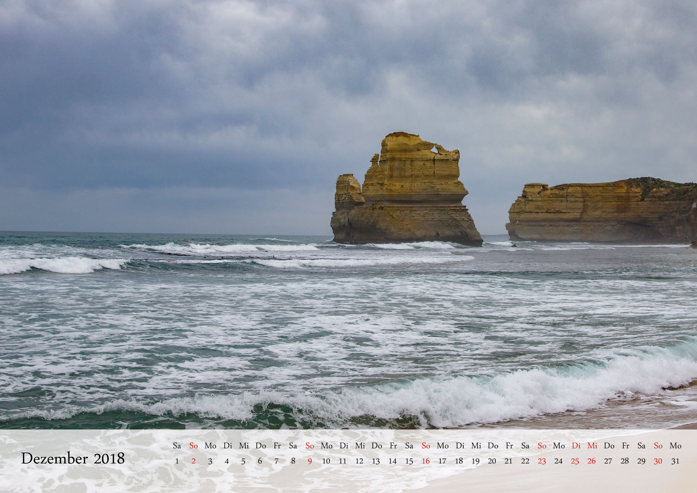Viewport: 697px width, 493px height.
Task: Select date 1 in the calendar
Action: [x=177, y=461]
